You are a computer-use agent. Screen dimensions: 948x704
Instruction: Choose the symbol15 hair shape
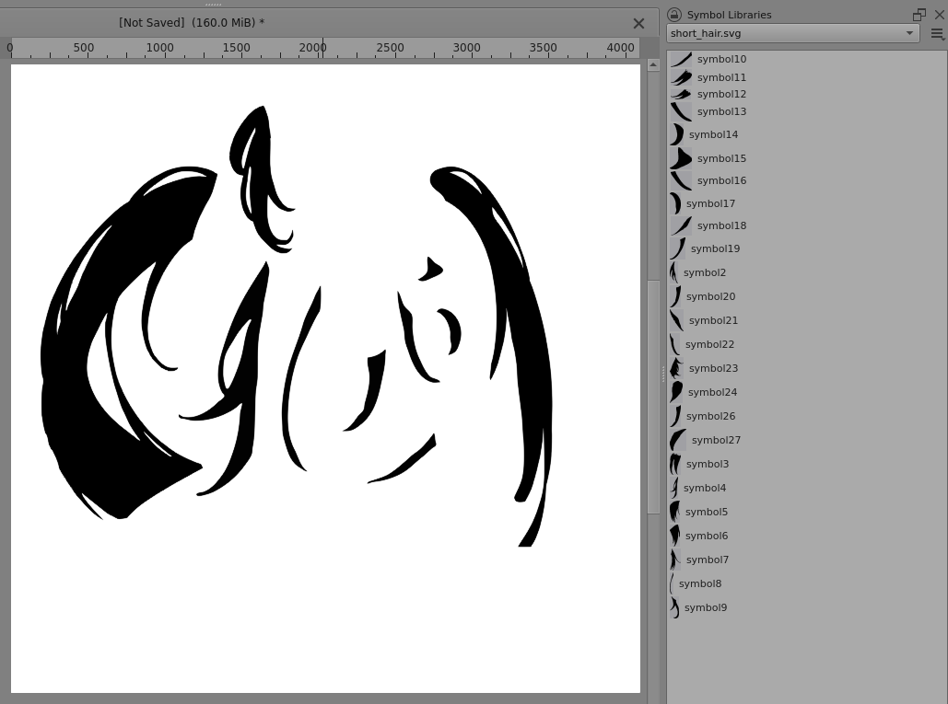pos(681,158)
